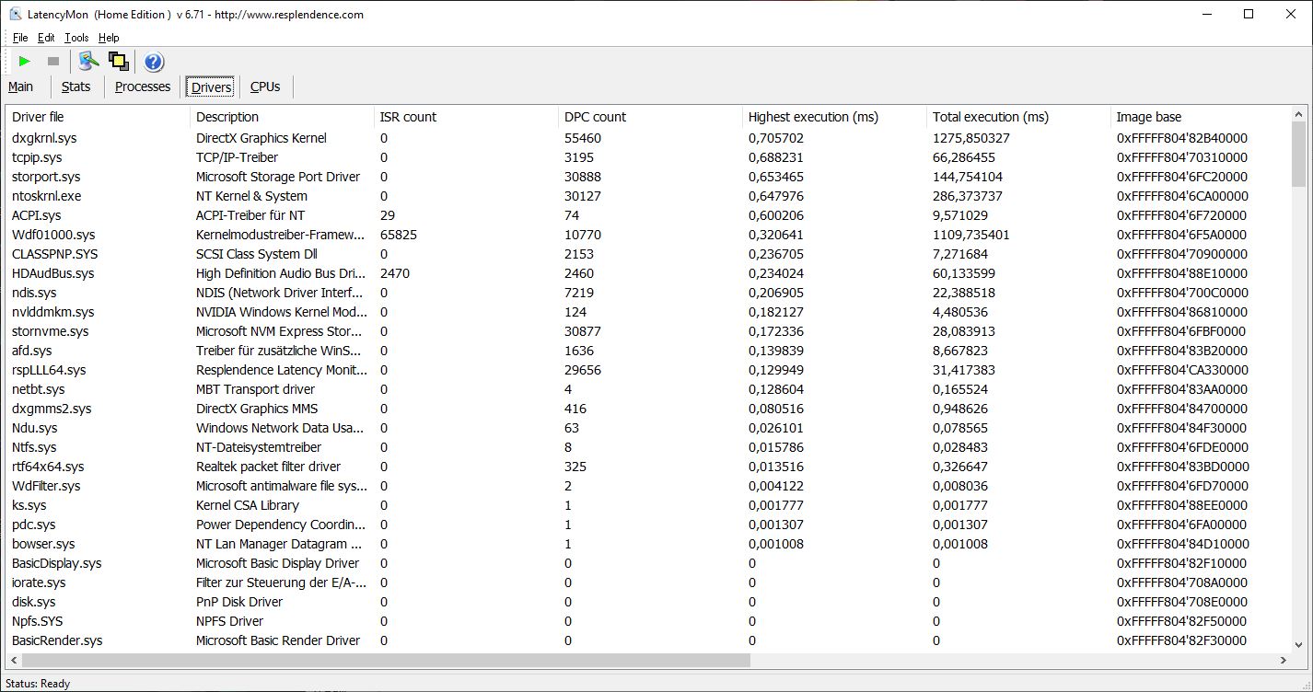Image resolution: width=1313 pixels, height=692 pixels.
Task: Switch to the Stats tab
Action: pos(76,86)
